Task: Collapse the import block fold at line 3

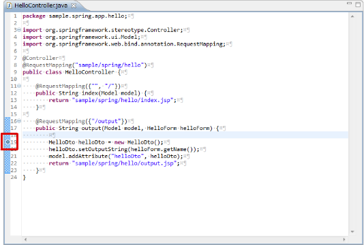Action: coord(19,30)
